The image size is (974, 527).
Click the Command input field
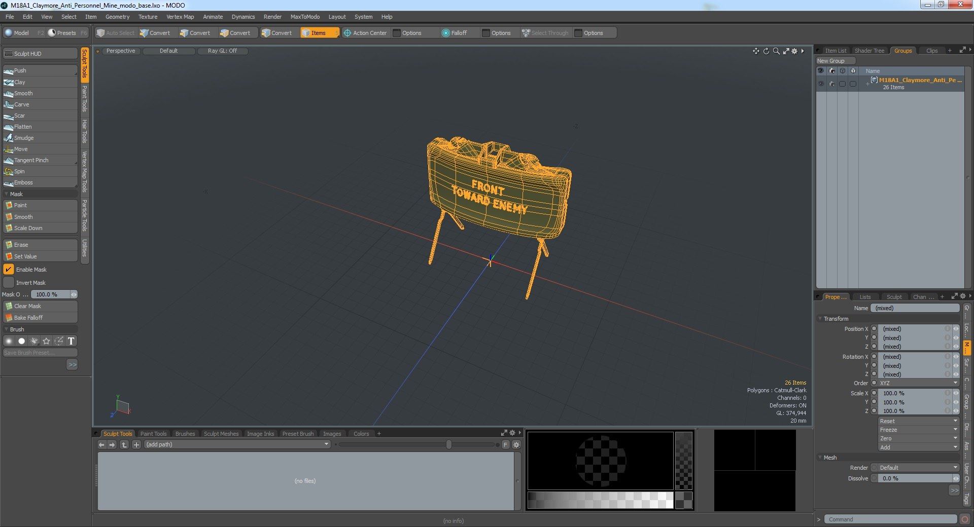[890, 519]
